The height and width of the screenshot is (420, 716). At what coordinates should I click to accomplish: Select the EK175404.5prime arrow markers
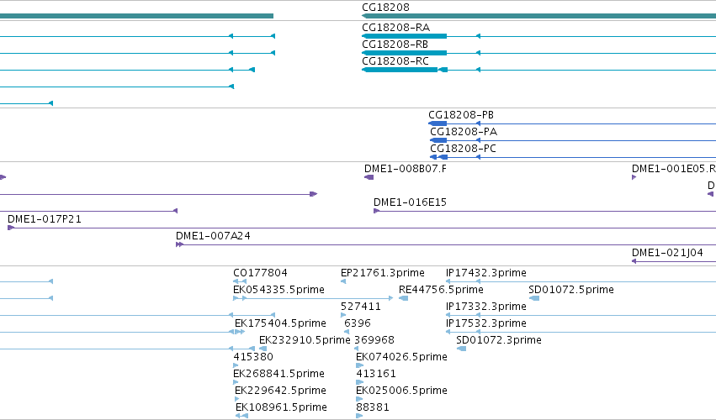[240, 333]
